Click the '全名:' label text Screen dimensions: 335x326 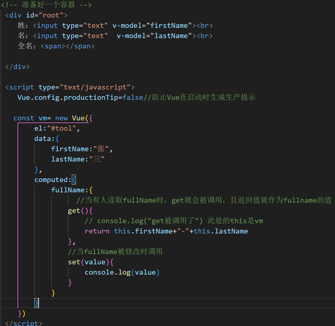tap(27, 46)
